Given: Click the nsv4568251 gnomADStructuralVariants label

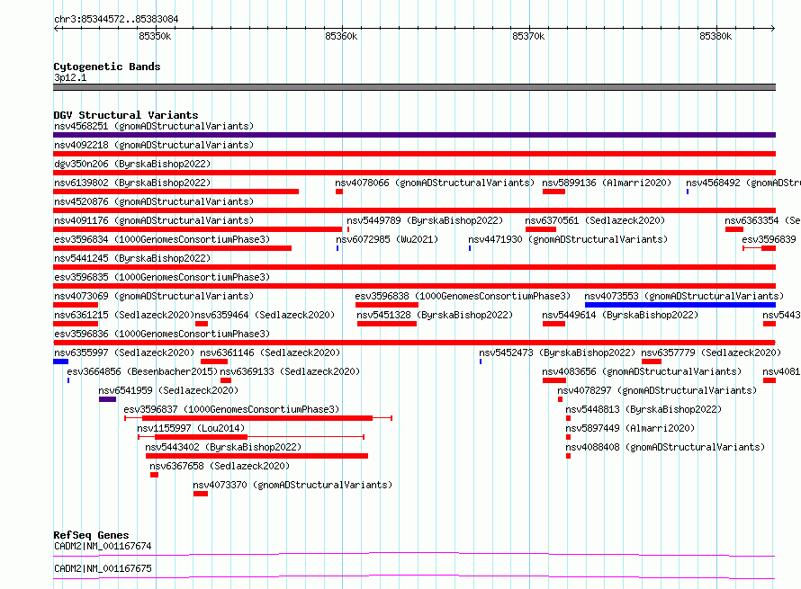Looking at the screenshot, I should point(154,126).
